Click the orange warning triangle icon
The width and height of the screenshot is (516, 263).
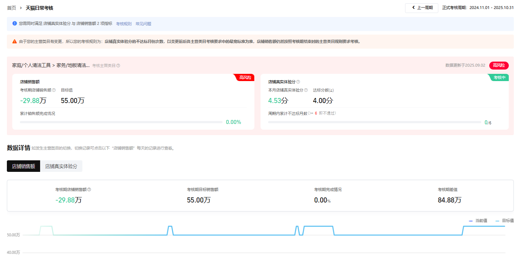pyautogui.click(x=15, y=41)
